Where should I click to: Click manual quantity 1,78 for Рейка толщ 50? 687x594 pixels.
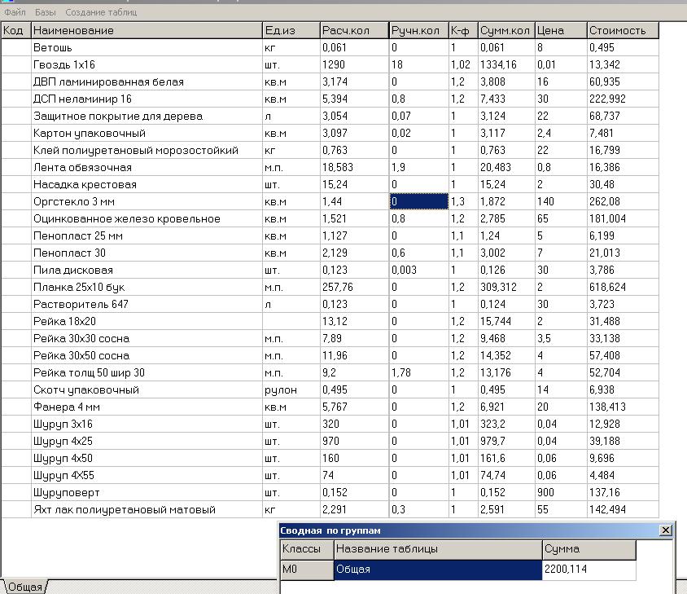[419, 372]
